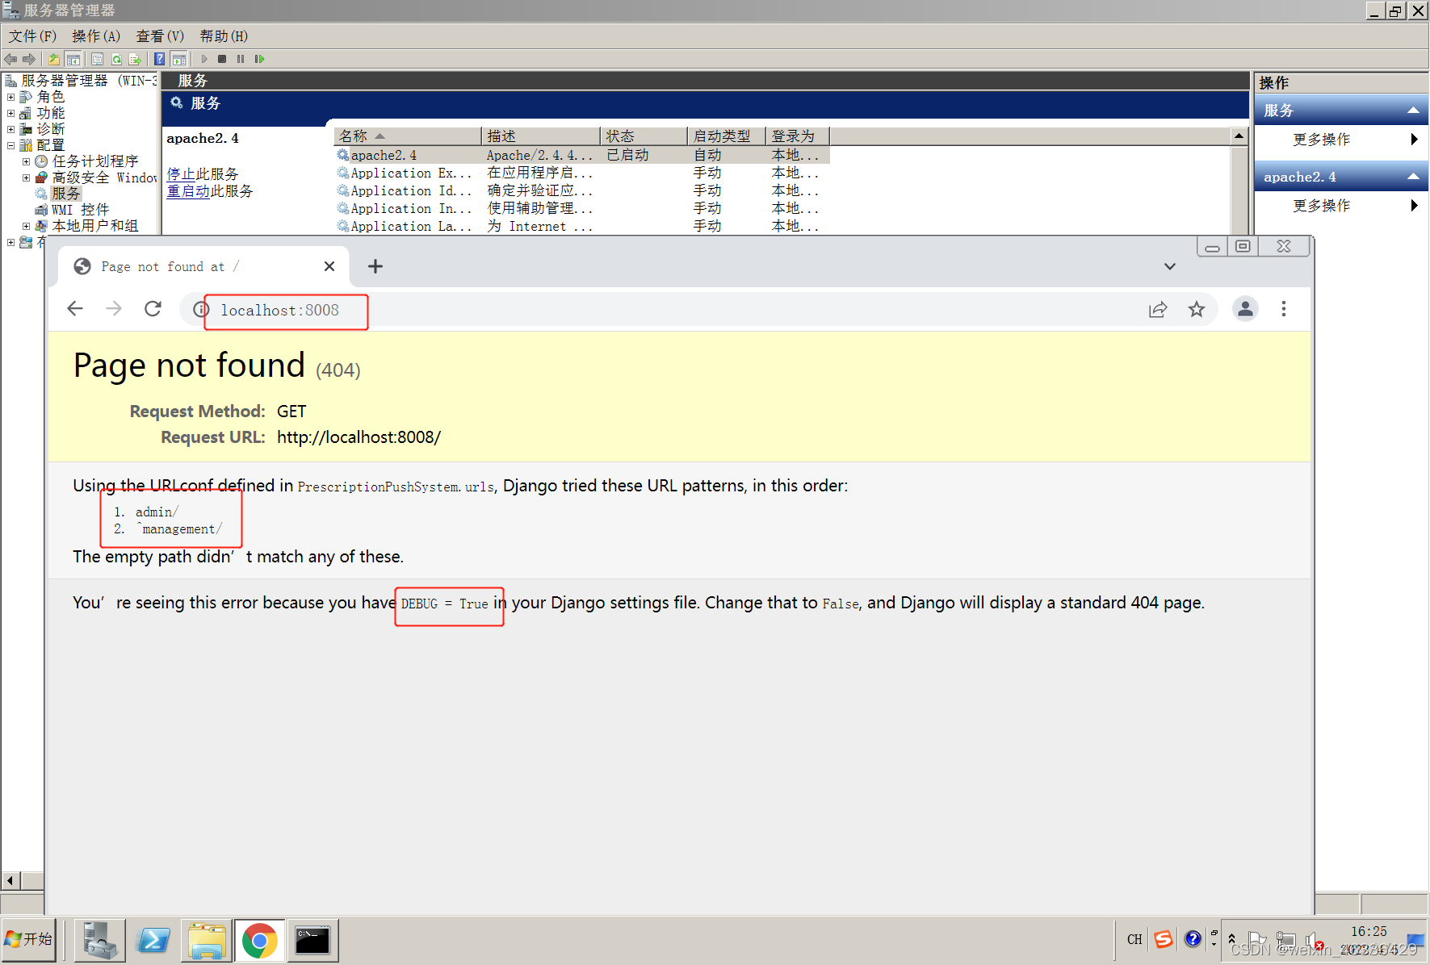Image resolution: width=1430 pixels, height=965 pixels.
Task: Open the Chrome profile avatar
Action: point(1245,309)
